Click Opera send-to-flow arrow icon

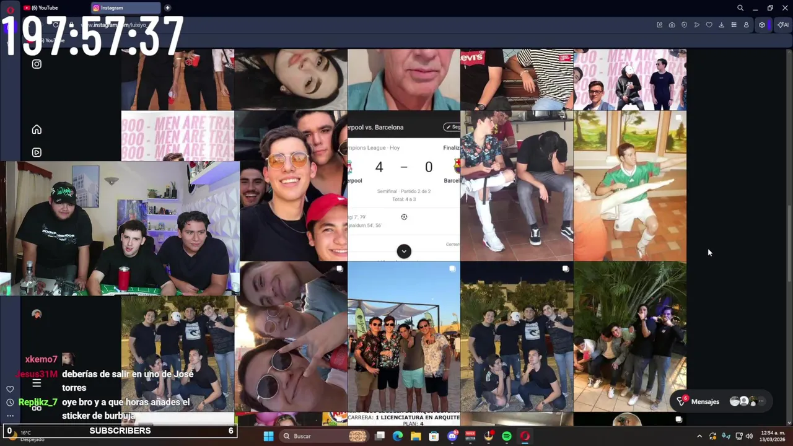696,25
